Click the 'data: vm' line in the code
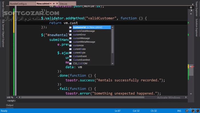The height and width of the screenshot is (113, 200). point(74,67)
